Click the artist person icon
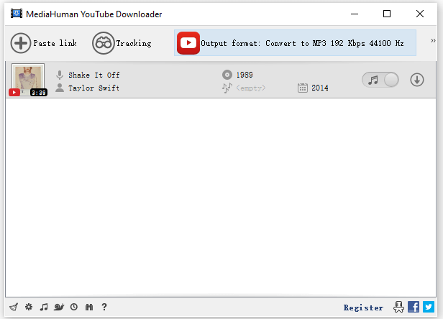This screenshot has height=319, width=443. [60, 88]
